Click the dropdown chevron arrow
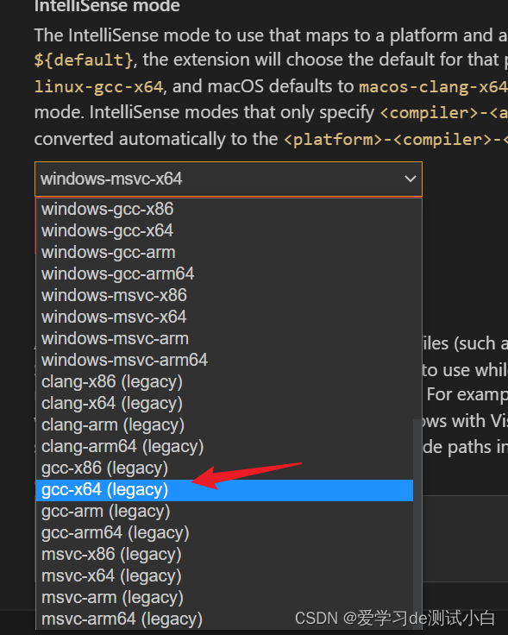The image size is (508, 635). (x=411, y=179)
